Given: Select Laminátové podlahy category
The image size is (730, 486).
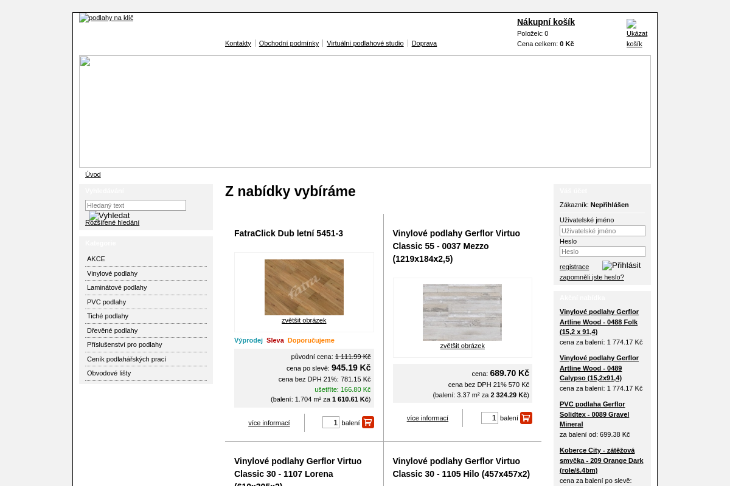Looking at the screenshot, I should [x=146, y=287].
